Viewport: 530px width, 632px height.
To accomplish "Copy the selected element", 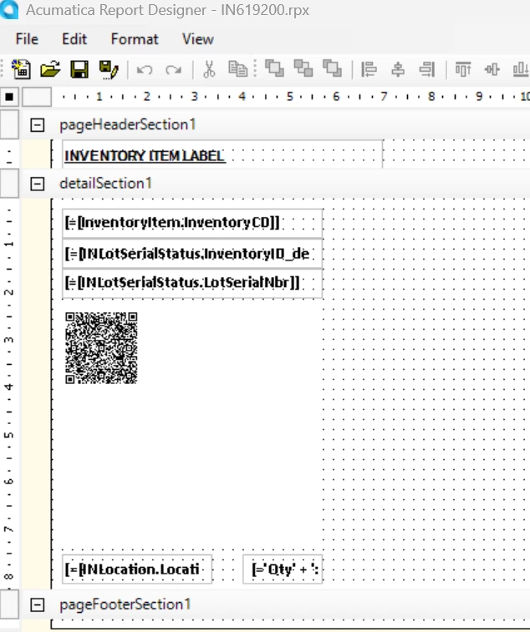I will [237, 69].
